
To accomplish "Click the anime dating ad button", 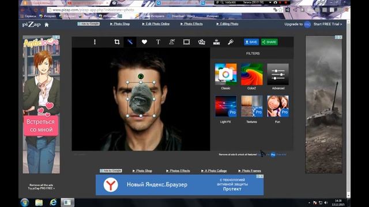I will coord(41,125).
